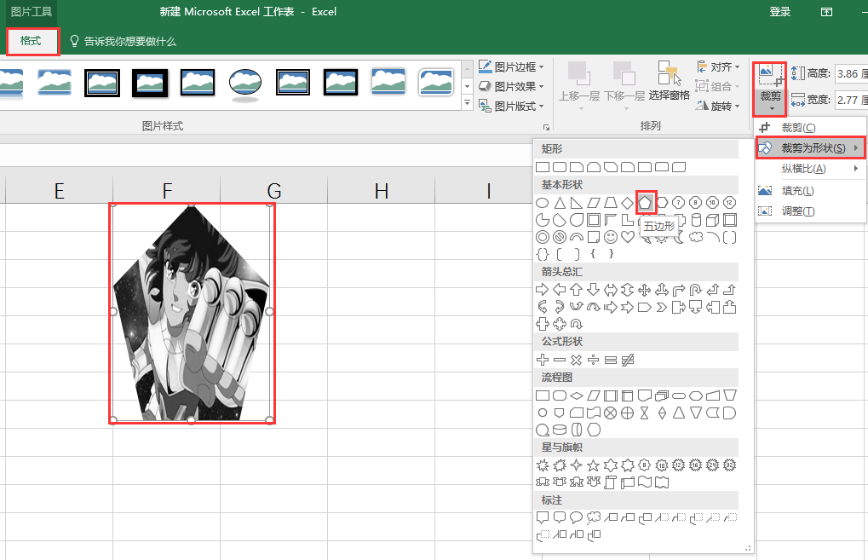
Task: Choose 填充(L) in the crop menu
Action: click(810, 191)
